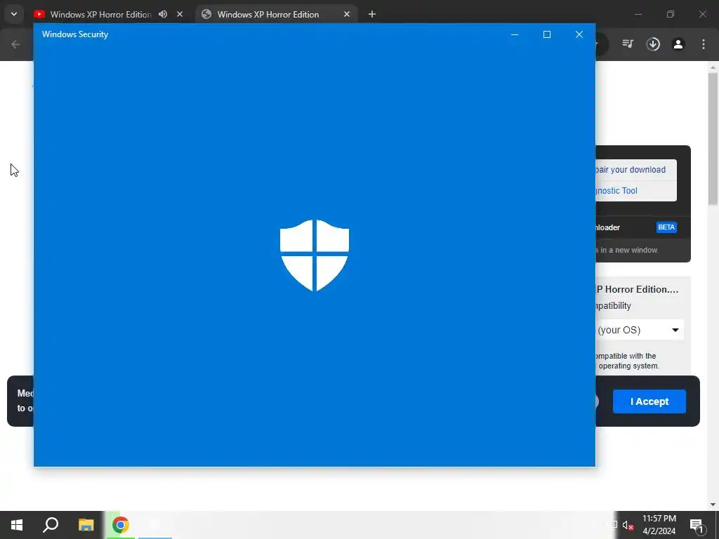Mute audio on the YouTube tab speaker icon
This screenshot has height=539, width=719.
[x=163, y=14]
